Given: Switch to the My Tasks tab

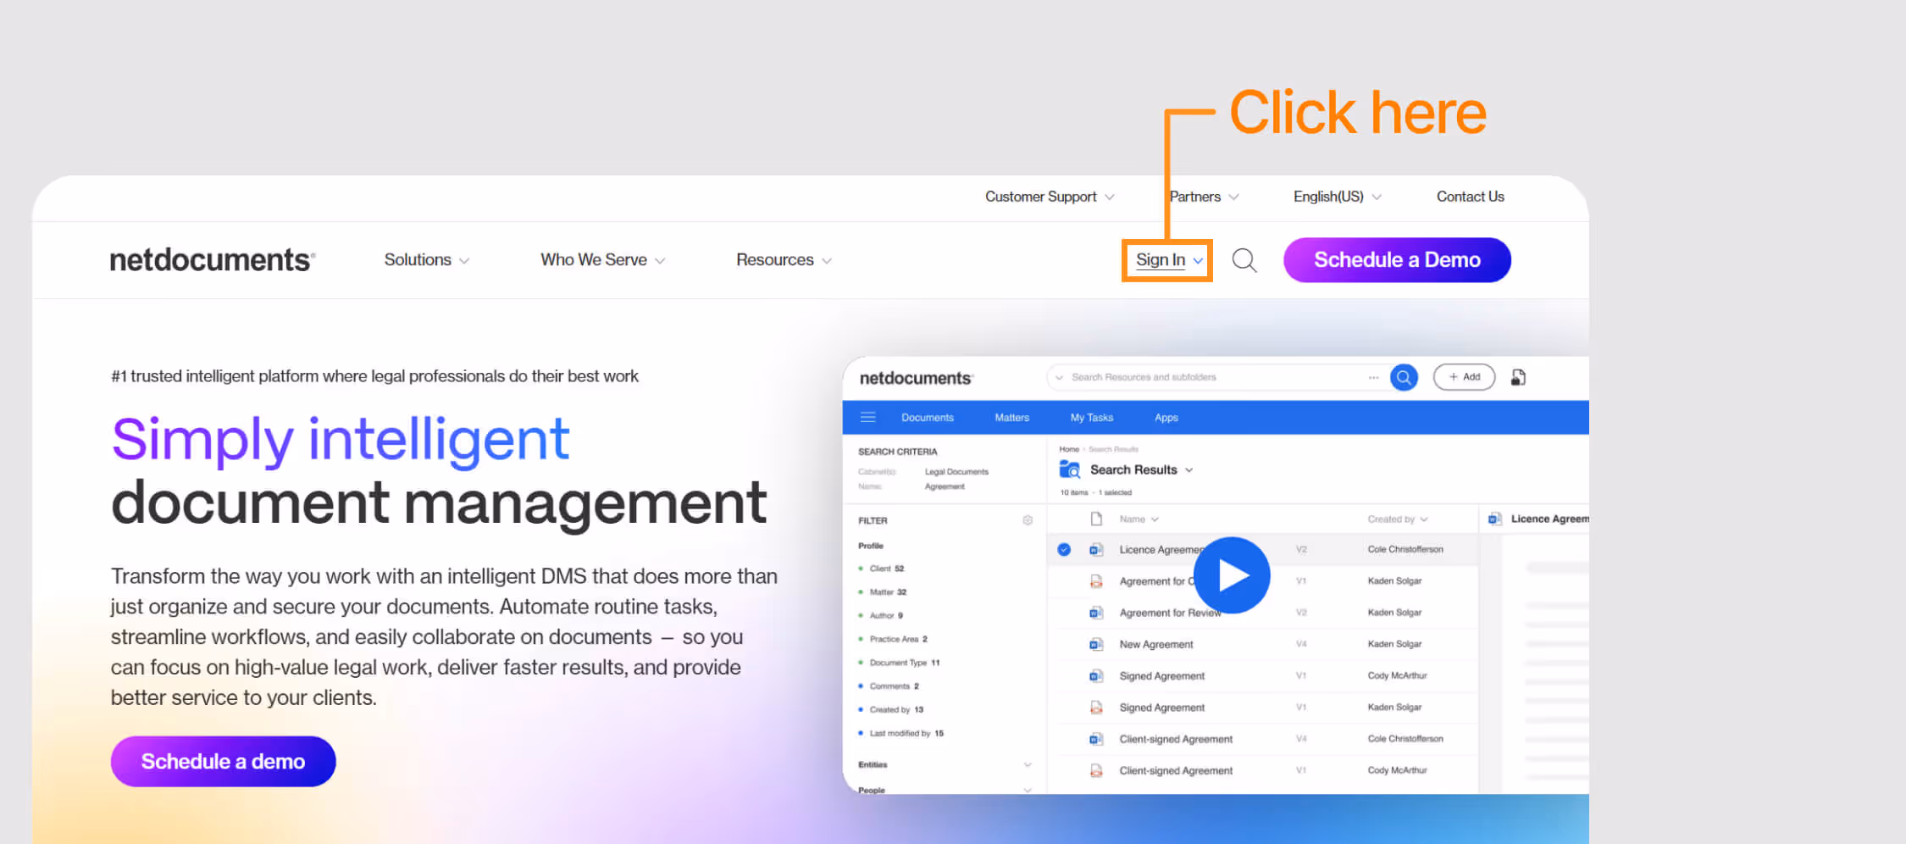Looking at the screenshot, I should (x=1092, y=418).
